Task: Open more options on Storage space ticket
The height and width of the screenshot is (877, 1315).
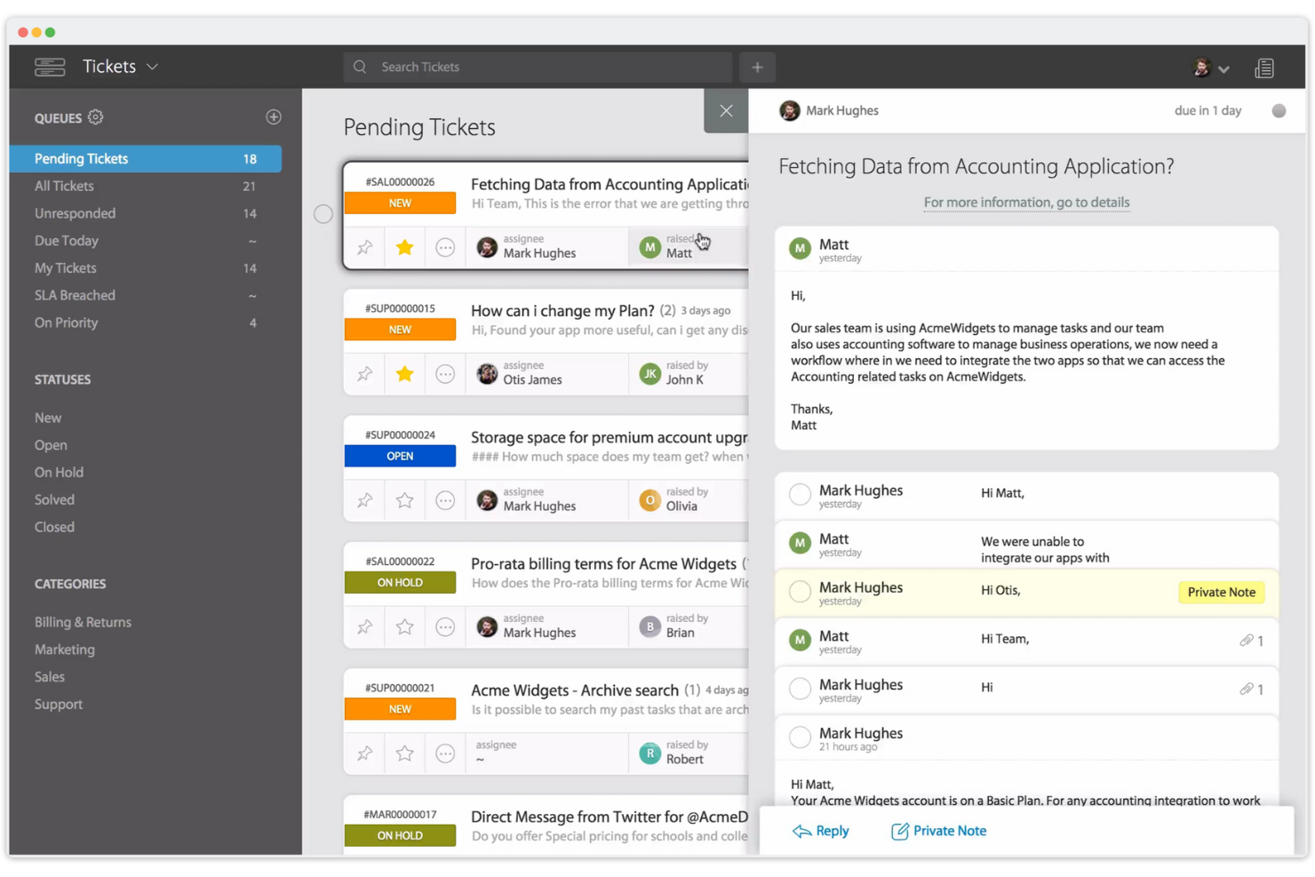Action: 445,501
